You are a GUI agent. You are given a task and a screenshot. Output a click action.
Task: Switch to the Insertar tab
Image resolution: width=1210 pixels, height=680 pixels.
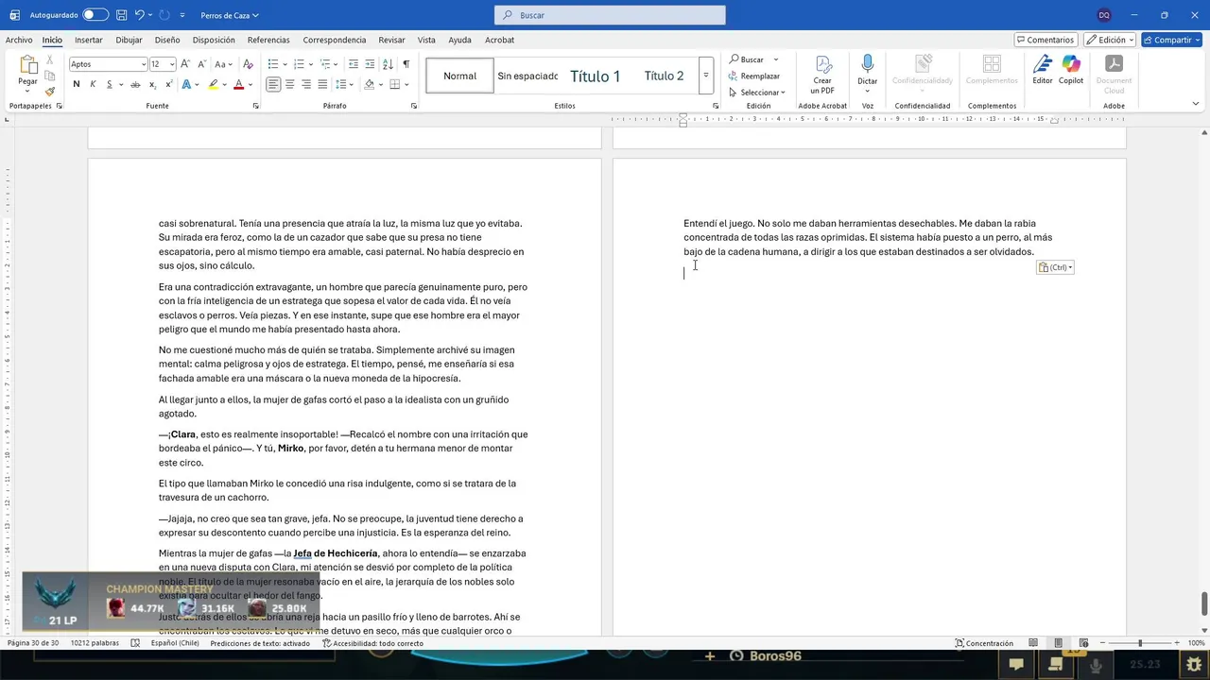pos(89,40)
